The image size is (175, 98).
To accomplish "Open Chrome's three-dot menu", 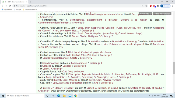I will (x=173, y=6).
